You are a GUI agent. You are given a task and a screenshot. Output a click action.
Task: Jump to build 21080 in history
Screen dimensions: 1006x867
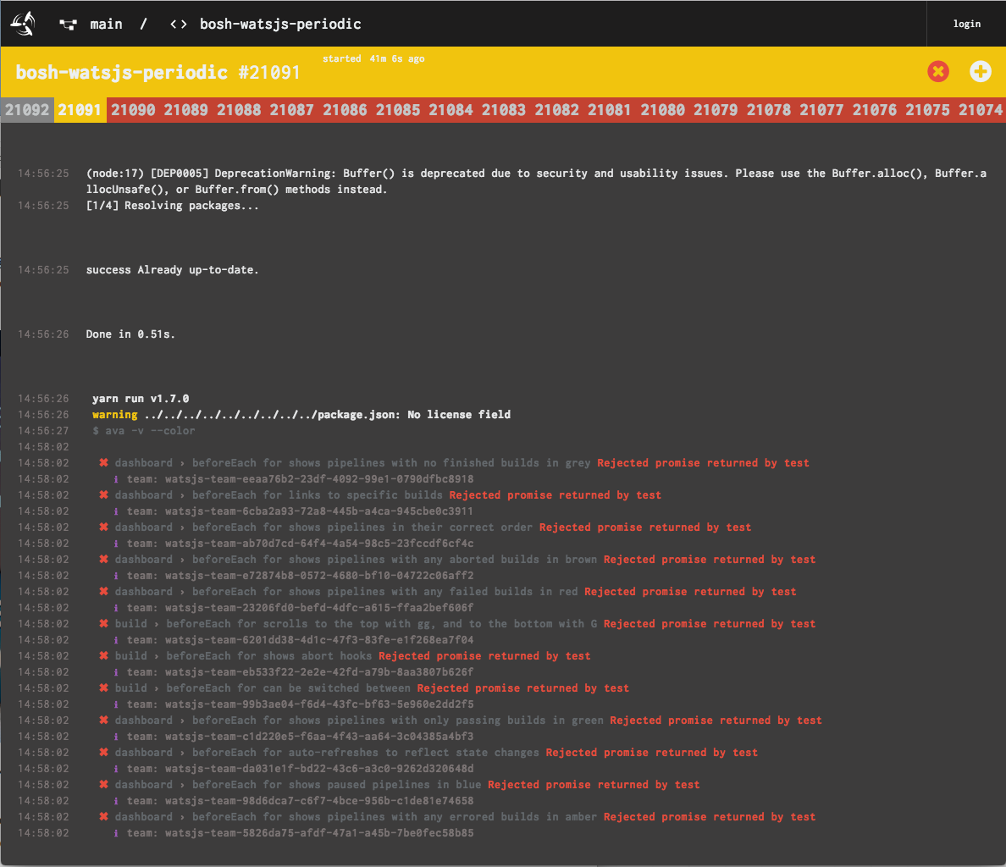click(662, 110)
